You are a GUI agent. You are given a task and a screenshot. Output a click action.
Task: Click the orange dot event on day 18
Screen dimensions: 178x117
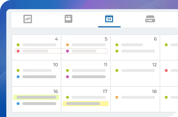click(x=138, y=97)
